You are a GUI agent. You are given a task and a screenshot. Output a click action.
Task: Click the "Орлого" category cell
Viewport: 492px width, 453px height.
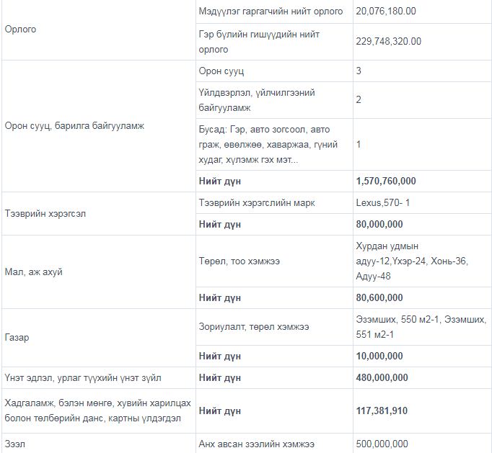20,30
